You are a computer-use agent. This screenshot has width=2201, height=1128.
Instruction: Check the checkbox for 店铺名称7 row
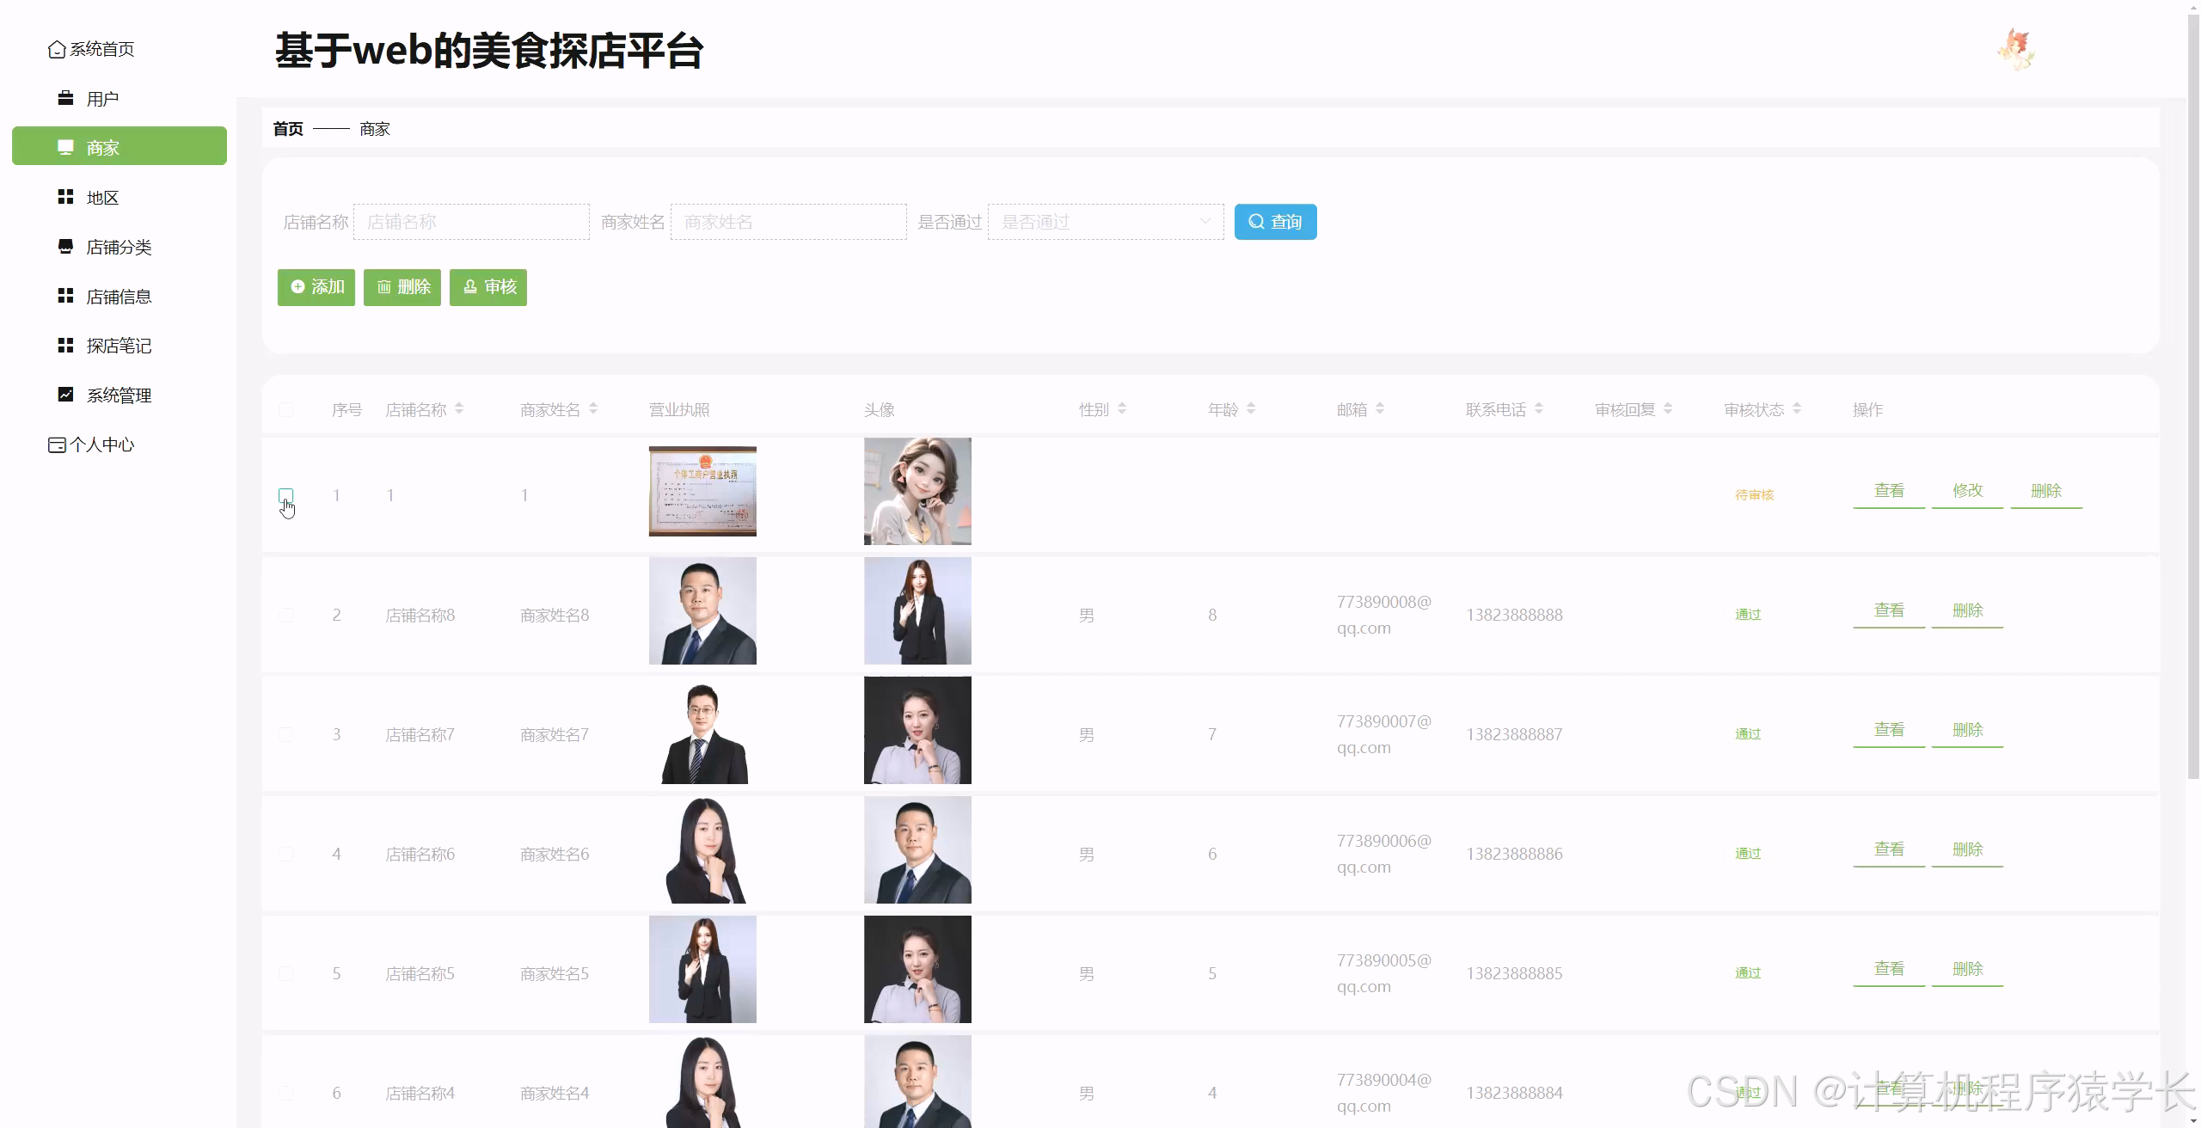286,734
